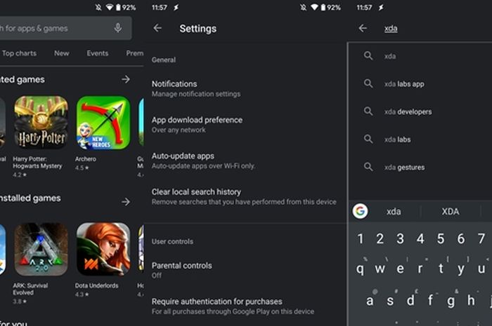Tap the Google G keyboard icon

point(360,211)
